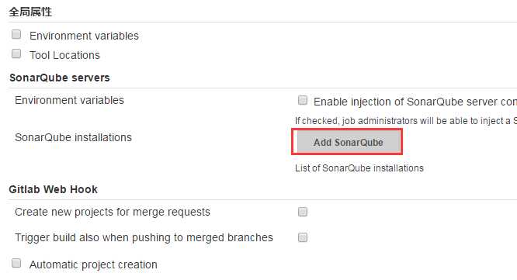The image size is (517, 280).
Task: Click the SonarQube installations label
Action: 73,137
